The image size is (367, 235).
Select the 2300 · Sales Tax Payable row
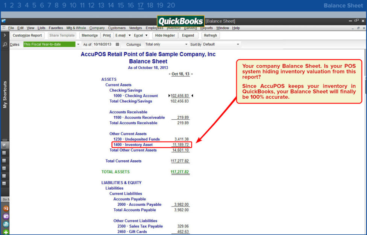tap(153, 226)
